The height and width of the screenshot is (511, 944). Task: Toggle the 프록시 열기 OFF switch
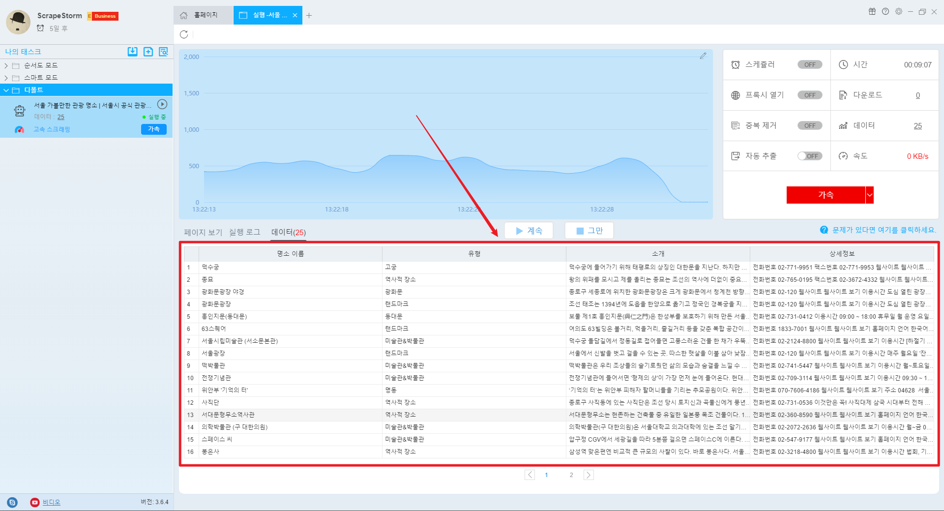[x=810, y=95]
